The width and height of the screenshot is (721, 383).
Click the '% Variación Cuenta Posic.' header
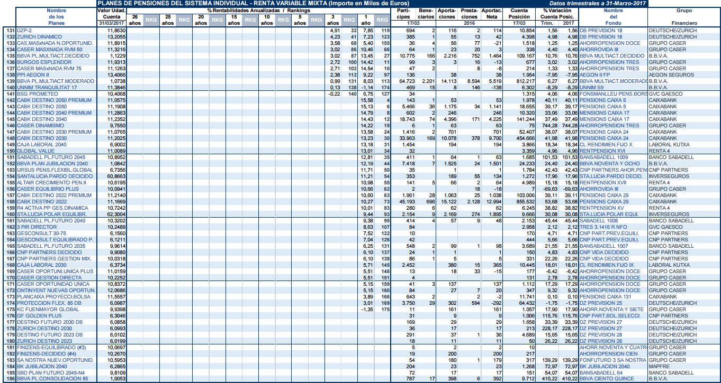click(x=557, y=14)
